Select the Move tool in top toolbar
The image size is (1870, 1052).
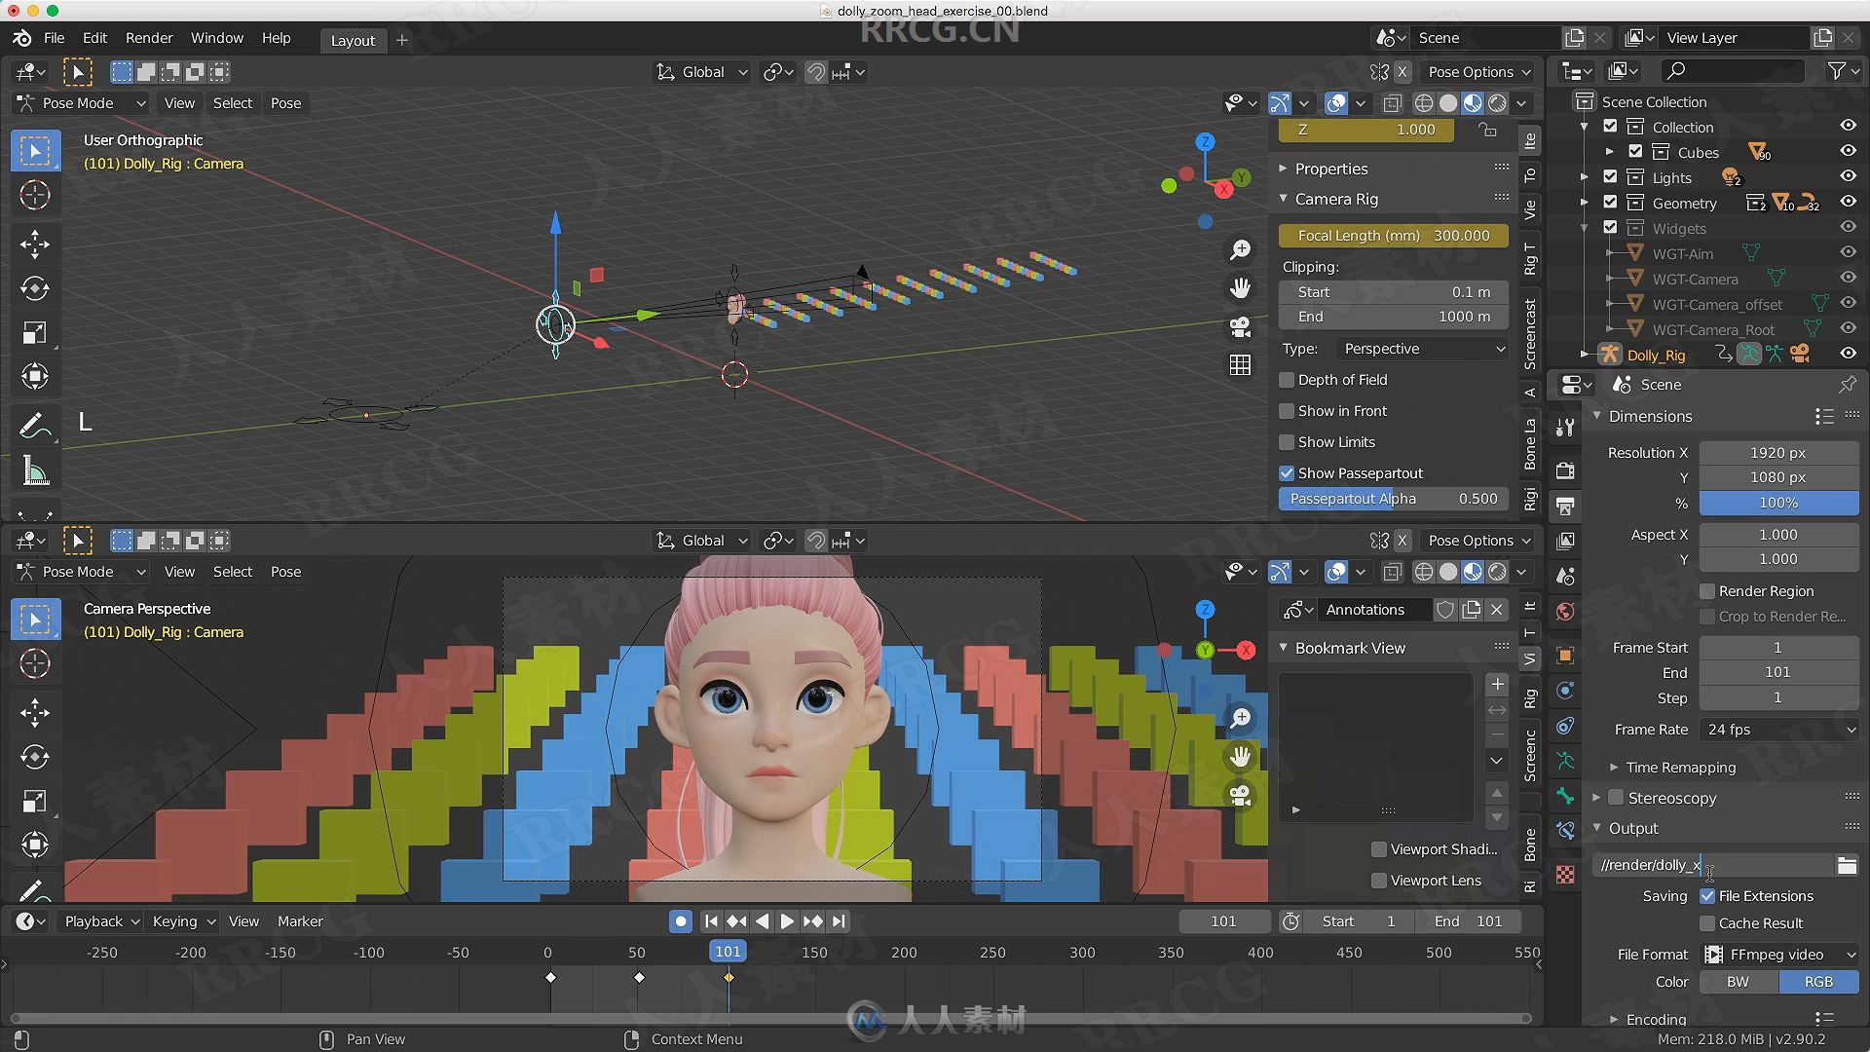pos(33,243)
